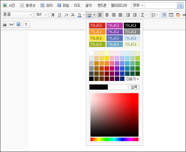Image resolution: width=186 pixels, height=152 pixels.
Task: Apply orange background 가나다 preset
Action: (x=97, y=32)
